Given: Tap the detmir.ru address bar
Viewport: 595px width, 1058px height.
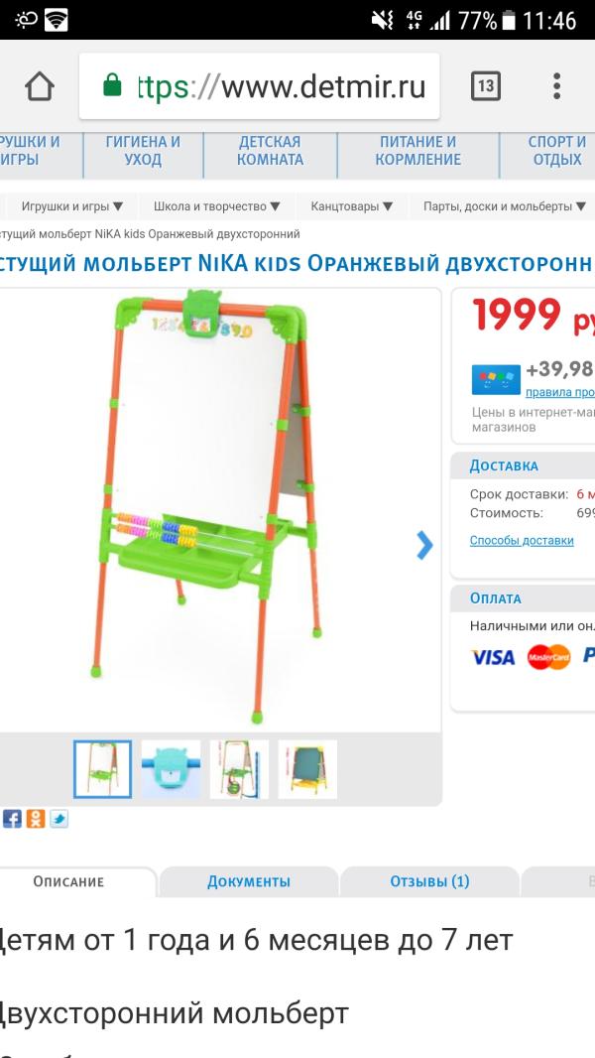Looking at the screenshot, I should click(260, 86).
